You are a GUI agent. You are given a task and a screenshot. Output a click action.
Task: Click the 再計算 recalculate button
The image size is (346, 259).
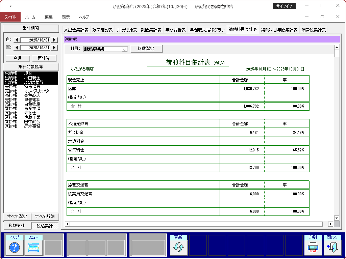pyautogui.click(x=44, y=58)
